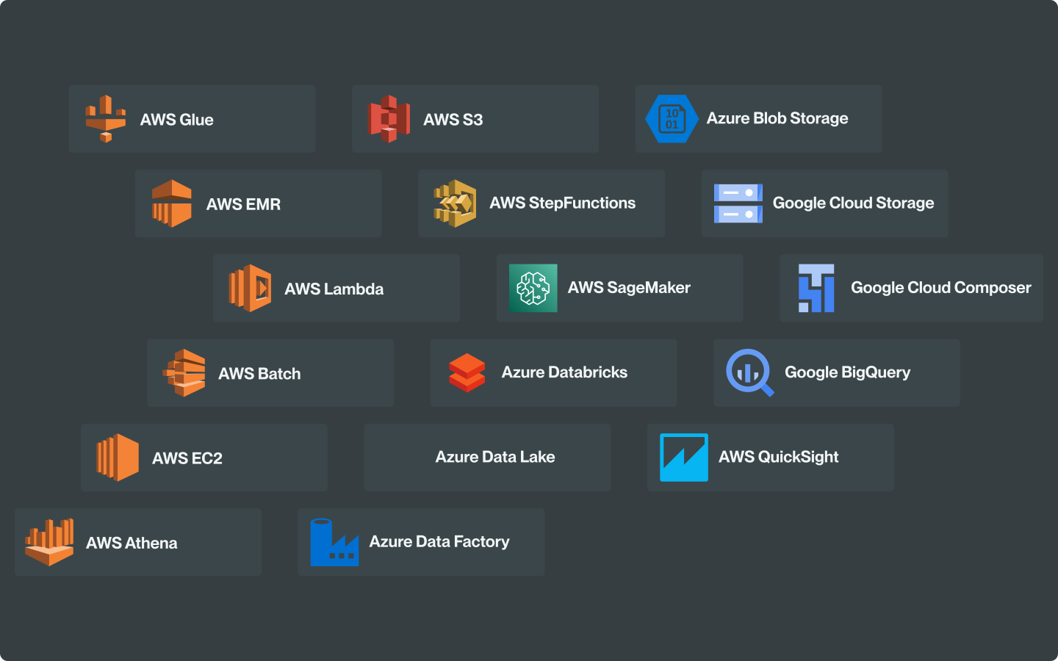This screenshot has height=661, width=1058.
Task: Click the AWS QuickSight chart icon
Action: coord(683,457)
